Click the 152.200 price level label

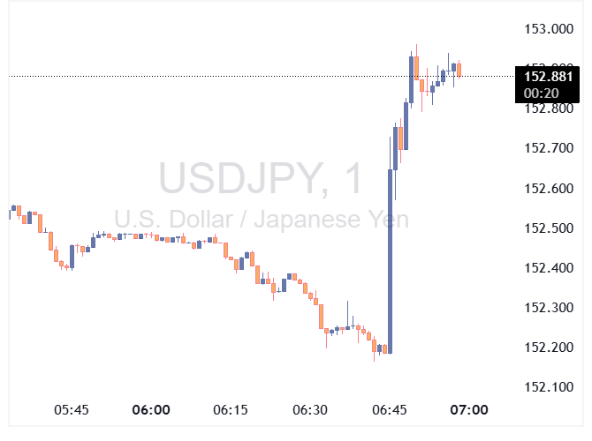click(549, 348)
